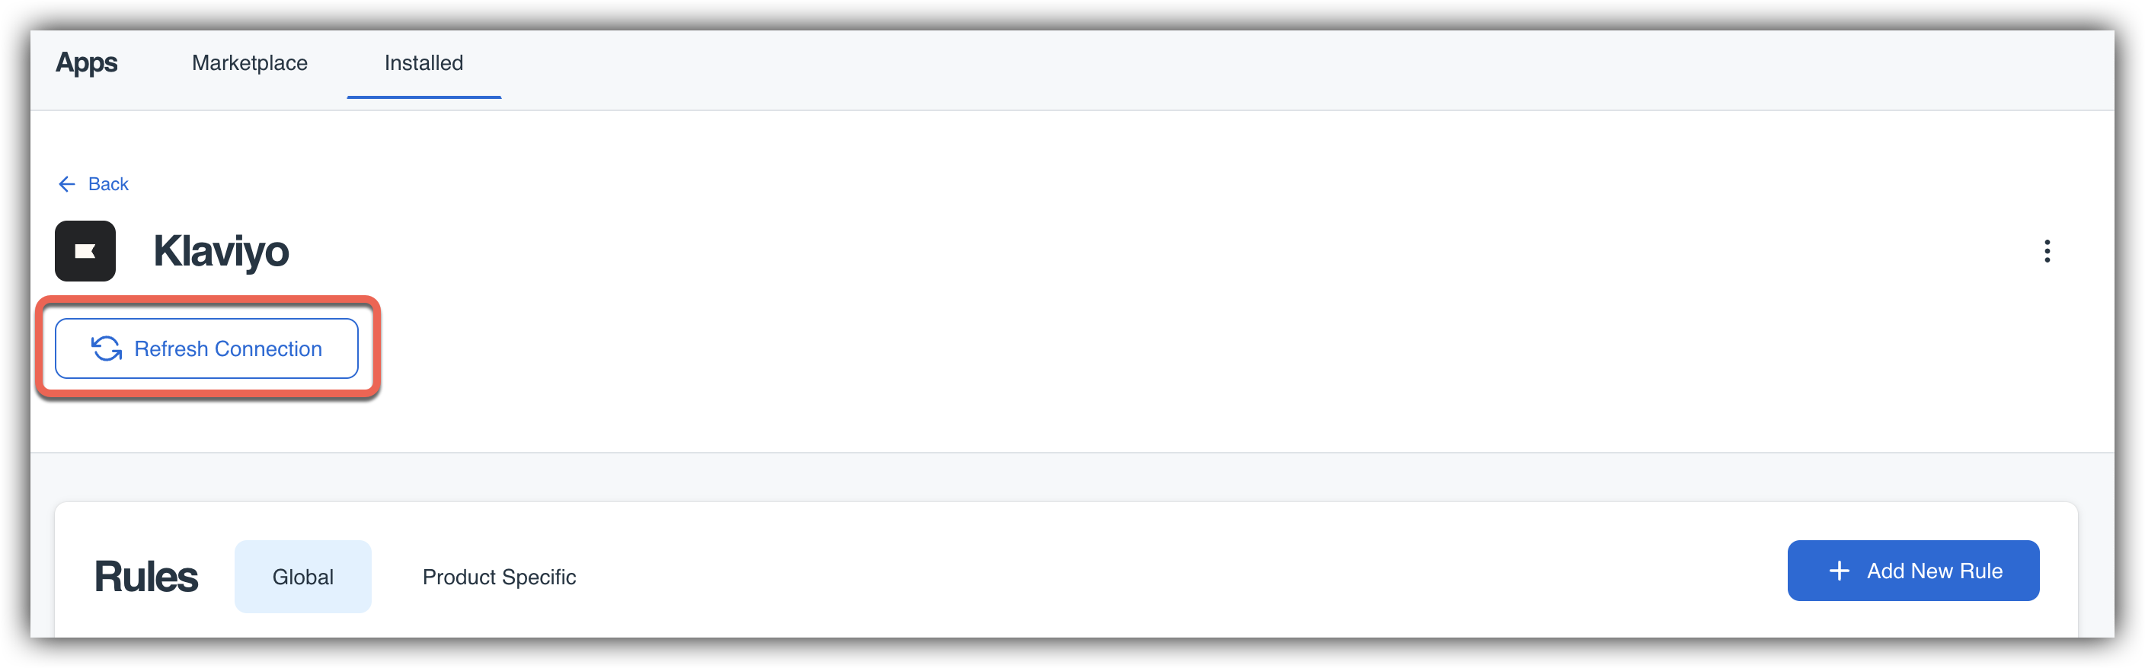Click the refresh arrows icon
Viewport: 2145px width, 668px height.
point(107,348)
